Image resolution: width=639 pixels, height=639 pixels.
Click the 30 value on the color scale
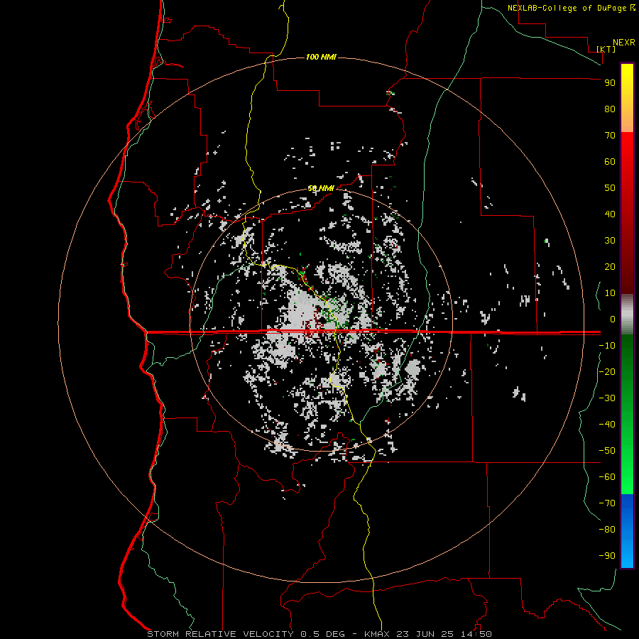pyautogui.click(x=610, y=241)
